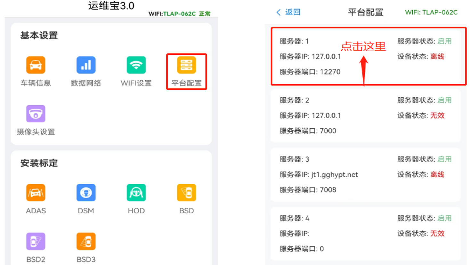
Task: Open the 车辆信息 vehicle info icon
Action: tap(36, 65)
